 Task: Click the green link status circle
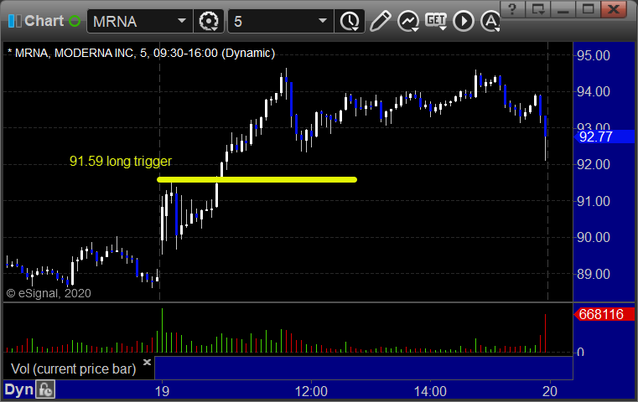point(75,21)
